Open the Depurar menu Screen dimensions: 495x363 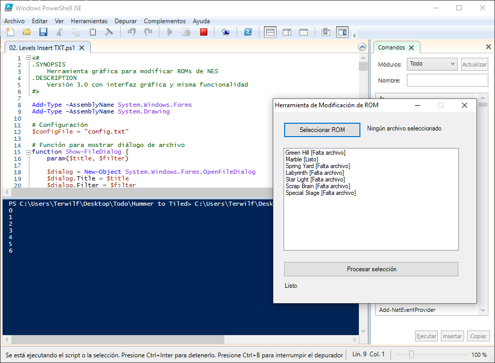[x=126, y=21]
